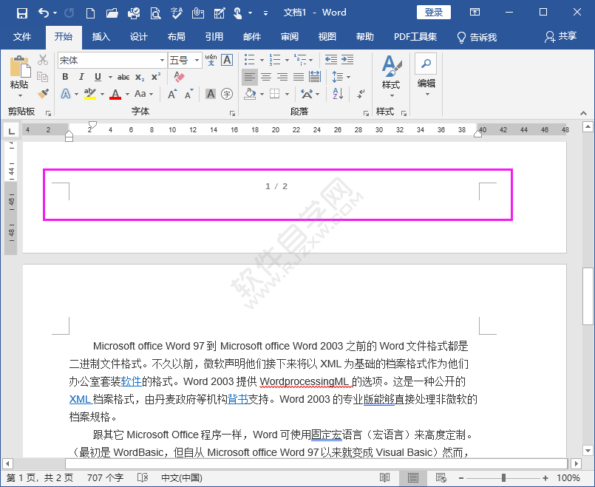Switch to the 插入 ribbon tab
Screen dimensions: 595x487
(x=100, y=35)
